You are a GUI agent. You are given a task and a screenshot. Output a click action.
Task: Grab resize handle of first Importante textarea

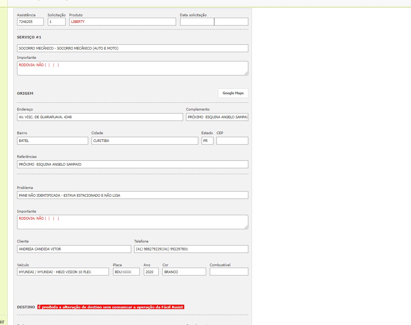click(246, 73)
